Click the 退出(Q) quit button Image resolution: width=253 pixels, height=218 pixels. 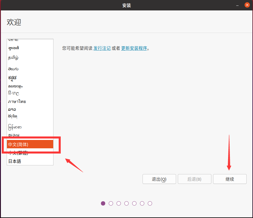pos(159,179)
